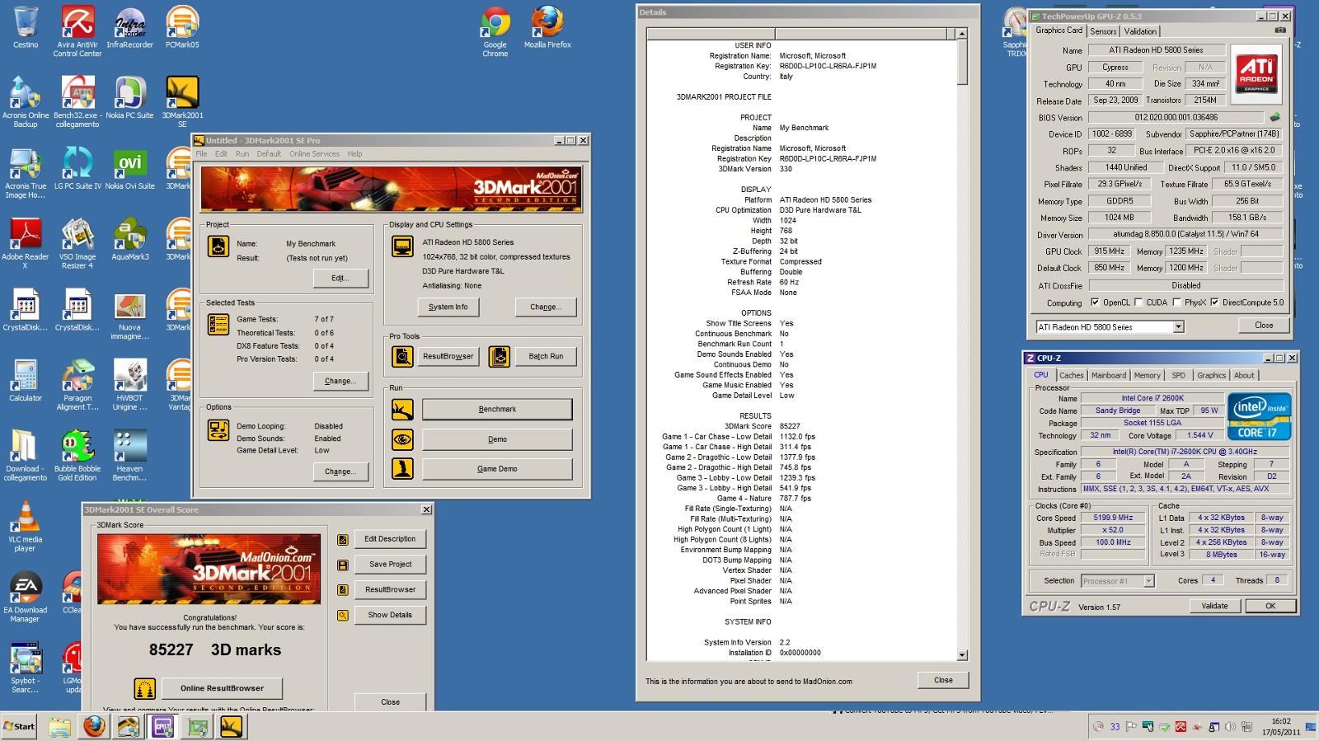Click CPU-Z taskbar button
Viewport: 1319px width, 741px height.
(x=162, y=726)
